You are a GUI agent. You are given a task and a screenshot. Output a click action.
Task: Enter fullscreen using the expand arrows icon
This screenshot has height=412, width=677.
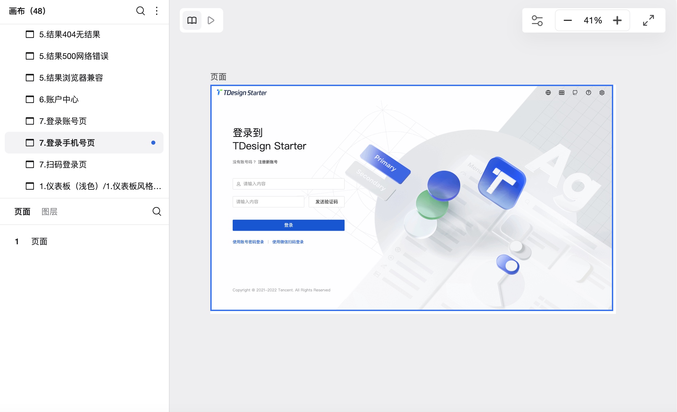(x=649, y=20)
